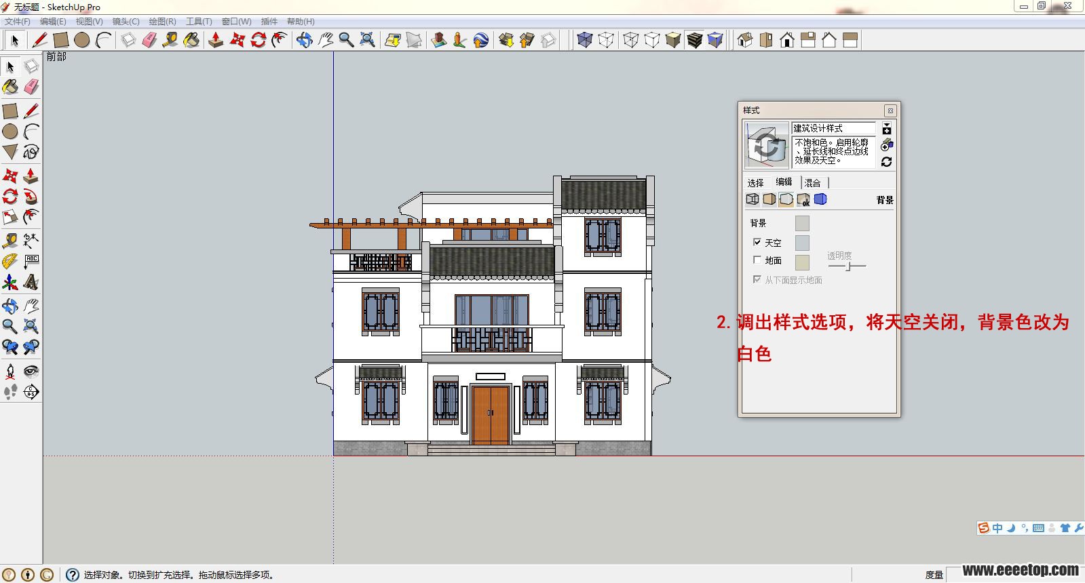Open the display details dropdown in Styles panel
The image size is (1085, 583).
point(887,128)
